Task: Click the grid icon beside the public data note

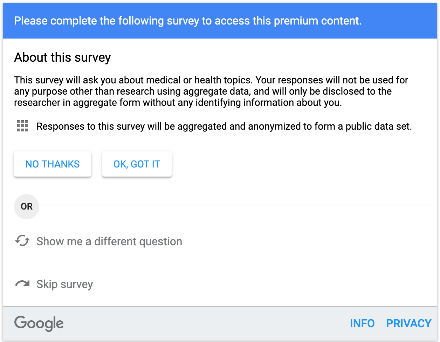Action: 22,126
